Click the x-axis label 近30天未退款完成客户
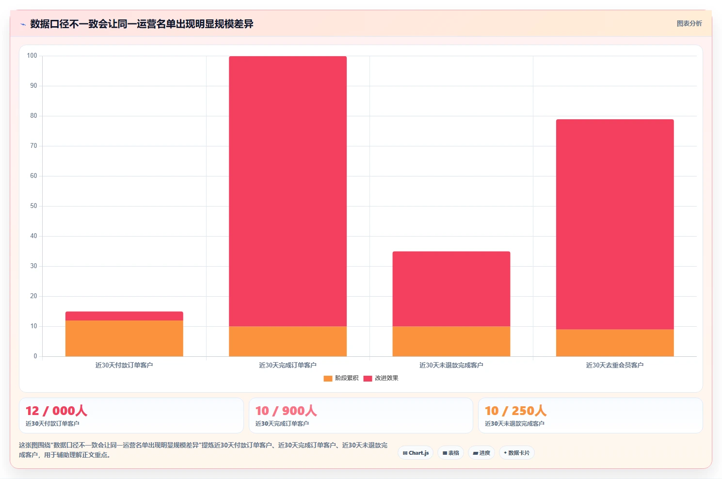This screenshot has width=722, height=479. pyautogui.click(x=451, y=365)
